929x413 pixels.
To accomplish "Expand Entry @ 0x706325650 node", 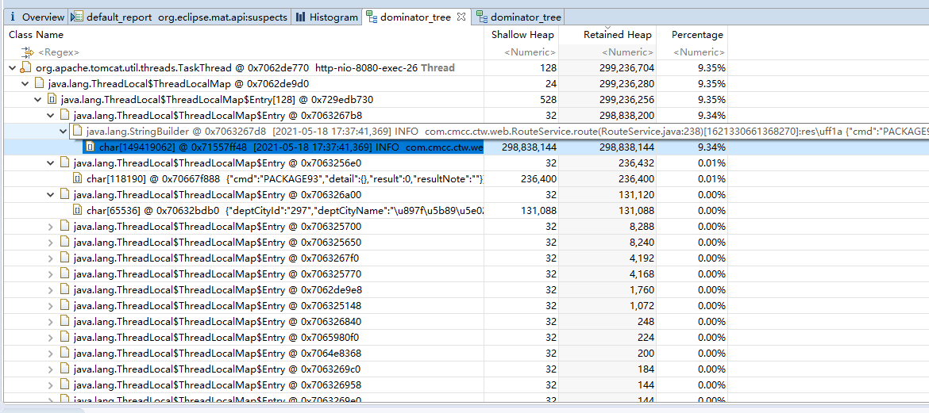I will coord(50,243).
